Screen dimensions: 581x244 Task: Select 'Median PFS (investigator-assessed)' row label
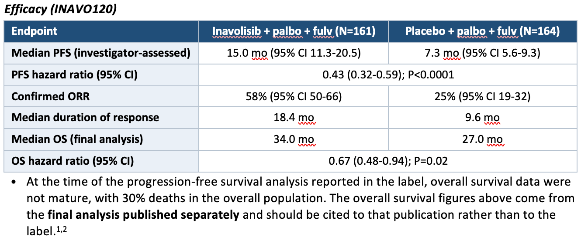[102, 53]
